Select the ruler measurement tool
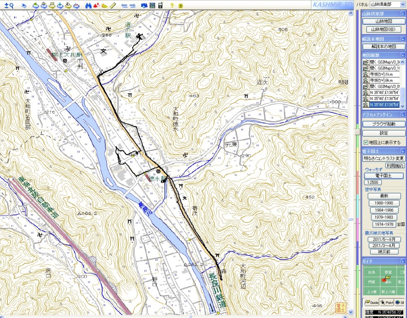The width and height of the screenshot is (407, 318). click(x=112, y=5)
